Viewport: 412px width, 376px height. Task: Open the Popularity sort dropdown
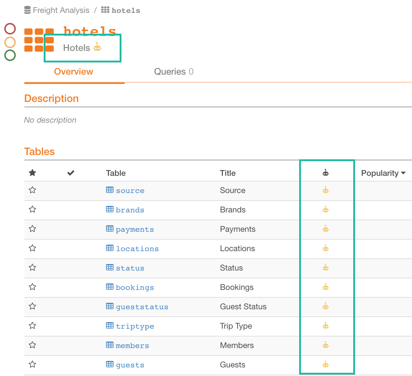(383, 173)
